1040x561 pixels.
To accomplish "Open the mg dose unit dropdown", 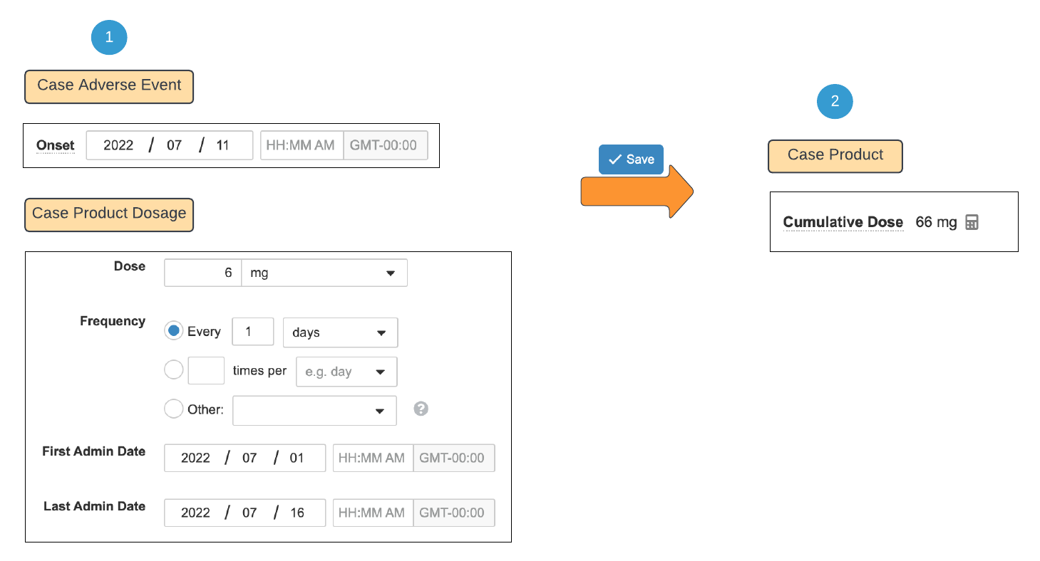I will click(324, 273).
